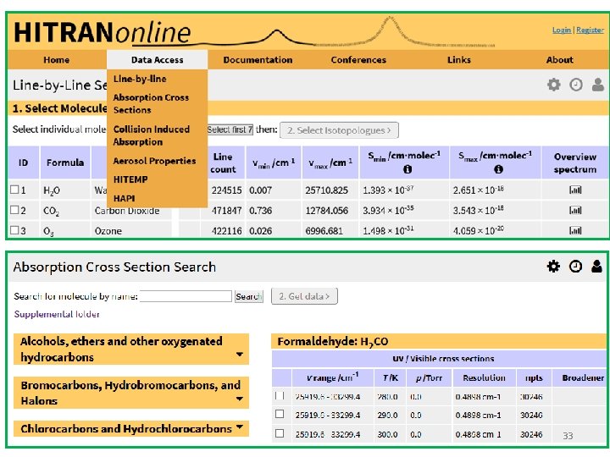Screen dimensions: 610x457
Task: Choose HAPI from the dropdown menu
Action: coord(124,198)
